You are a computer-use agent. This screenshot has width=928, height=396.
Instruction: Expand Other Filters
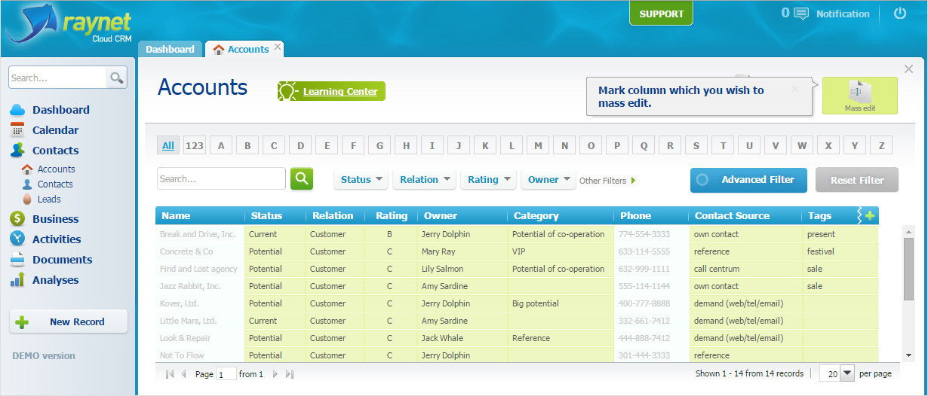pyautogui.click(x=607, y=181)
